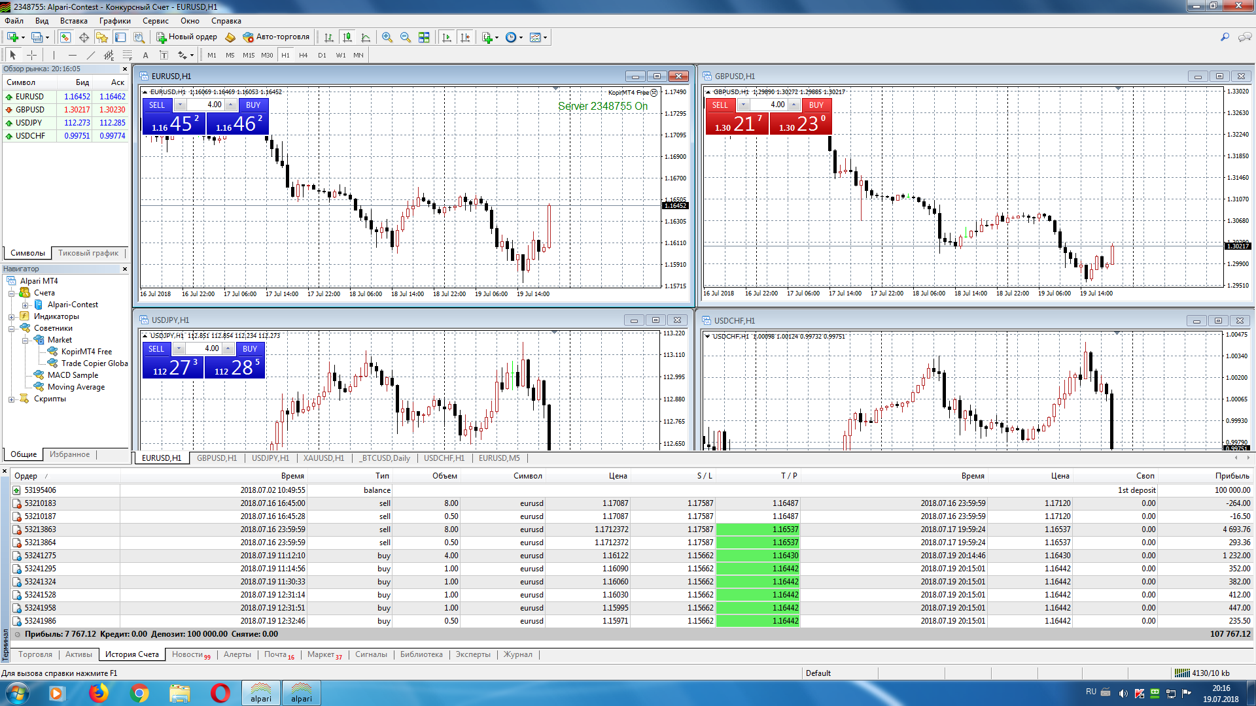Click the zoom in chart icon
The height and width of the screenshot is (706, 1256).
point(387,37)
